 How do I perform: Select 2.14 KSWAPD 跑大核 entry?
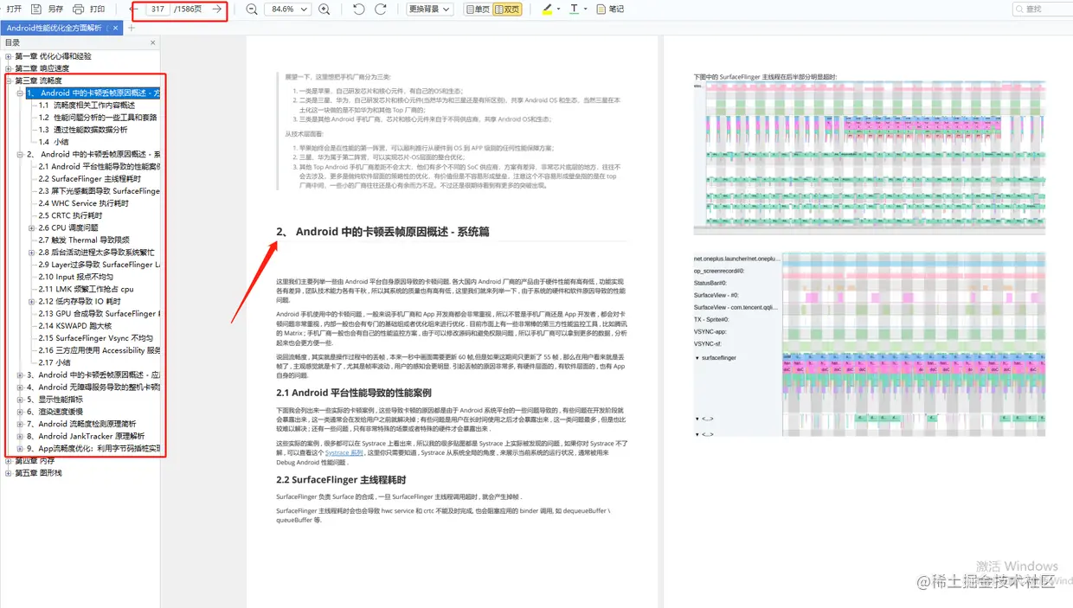click(x=75, y=326)
